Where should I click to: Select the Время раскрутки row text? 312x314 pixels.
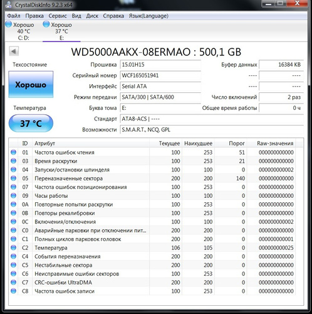coord(56,161)
